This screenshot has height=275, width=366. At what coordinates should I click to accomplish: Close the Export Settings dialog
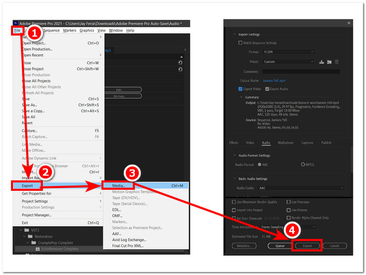[x=349, y=23]
